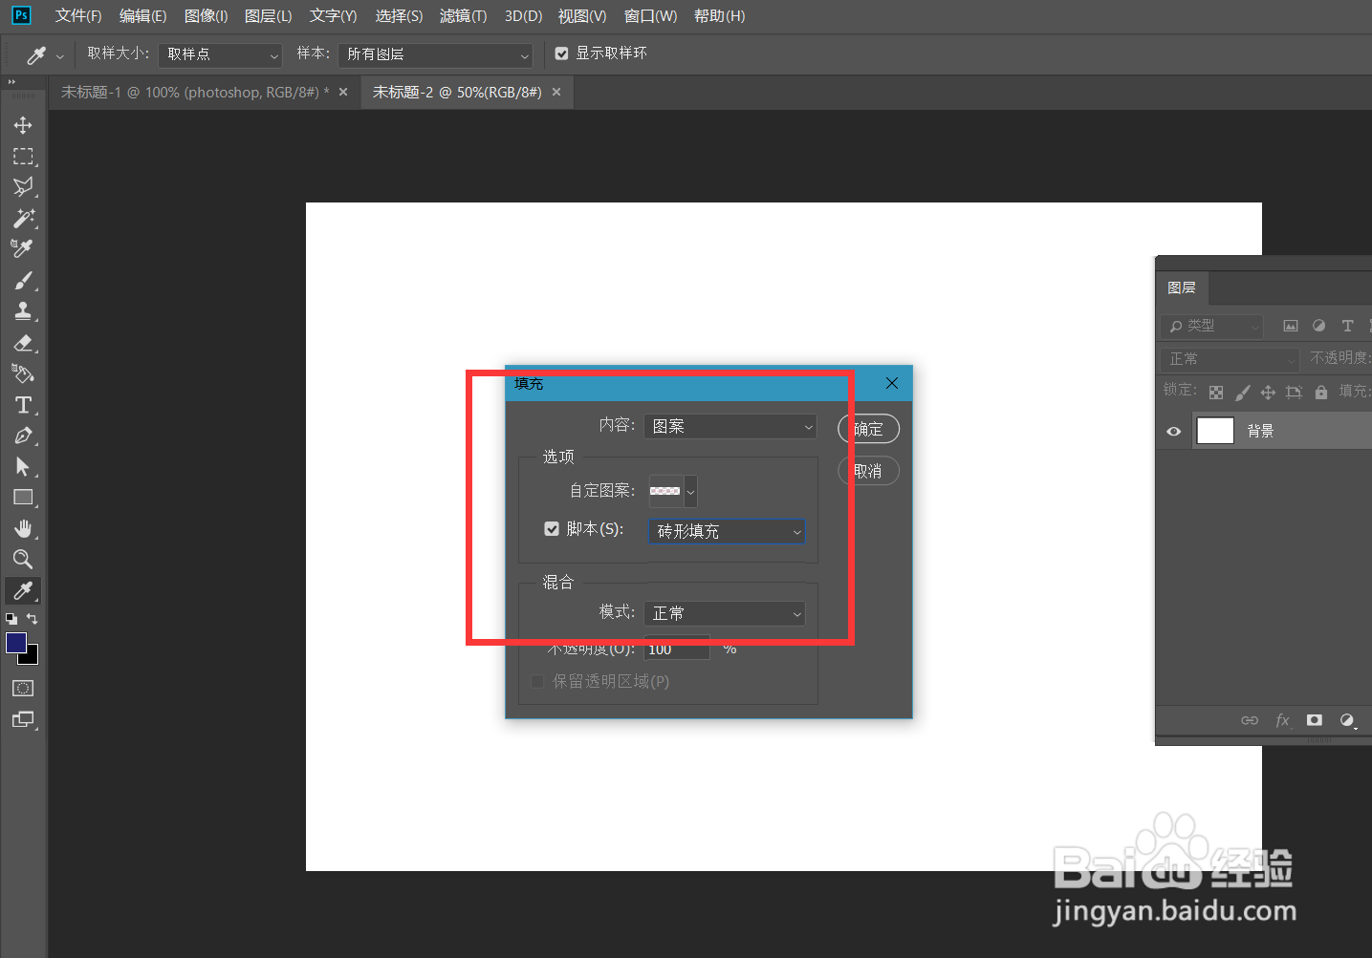Click Photoshop Ps logo icon

pos(21,15)
